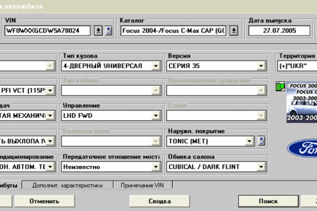Viewport: 317px width, 211px height.
Task: Click refresh icon beside Наружн. покрытие
Action: (x=262, y=141)
